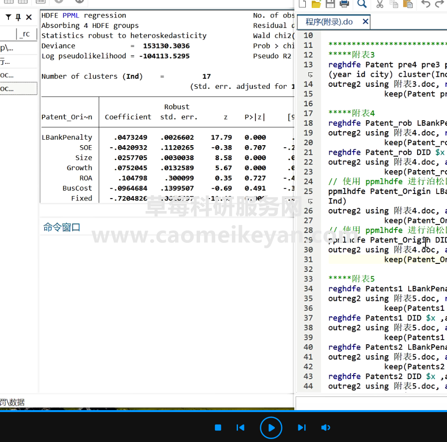Viewport: 447px width, 442px height.
Task: Click line 21 reghdfe Patent_rob DID command
Action: pyautogui.click(x=388, y=152)
